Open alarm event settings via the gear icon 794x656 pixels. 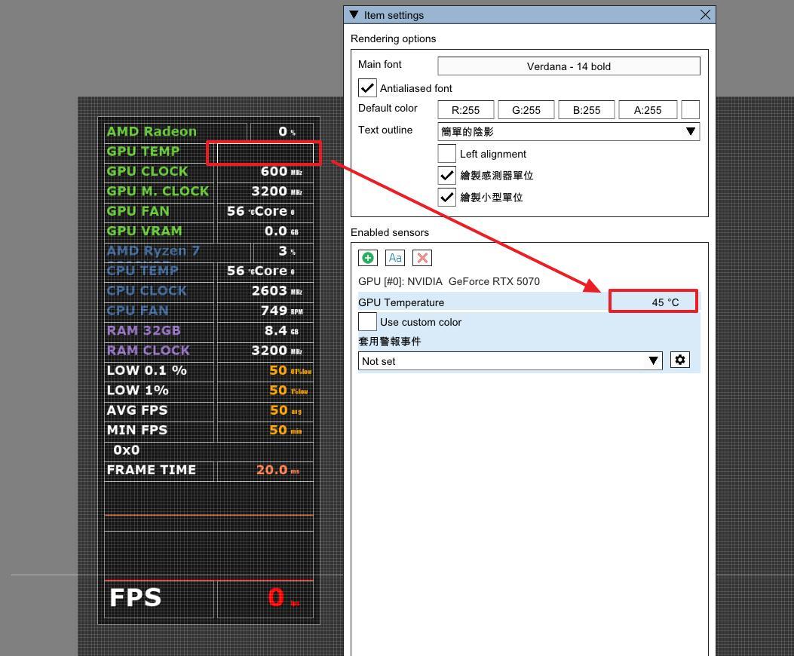(679, 360)
